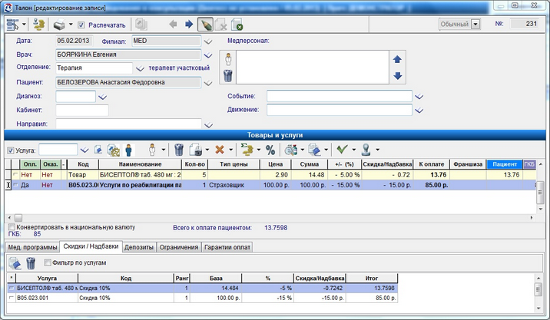Tick checkbox of B05.023.001 discount row

[12, 298]
